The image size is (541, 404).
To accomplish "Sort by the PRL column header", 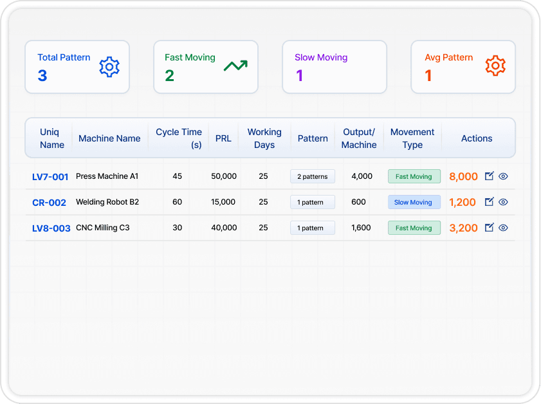I will (x=223, y=138).
